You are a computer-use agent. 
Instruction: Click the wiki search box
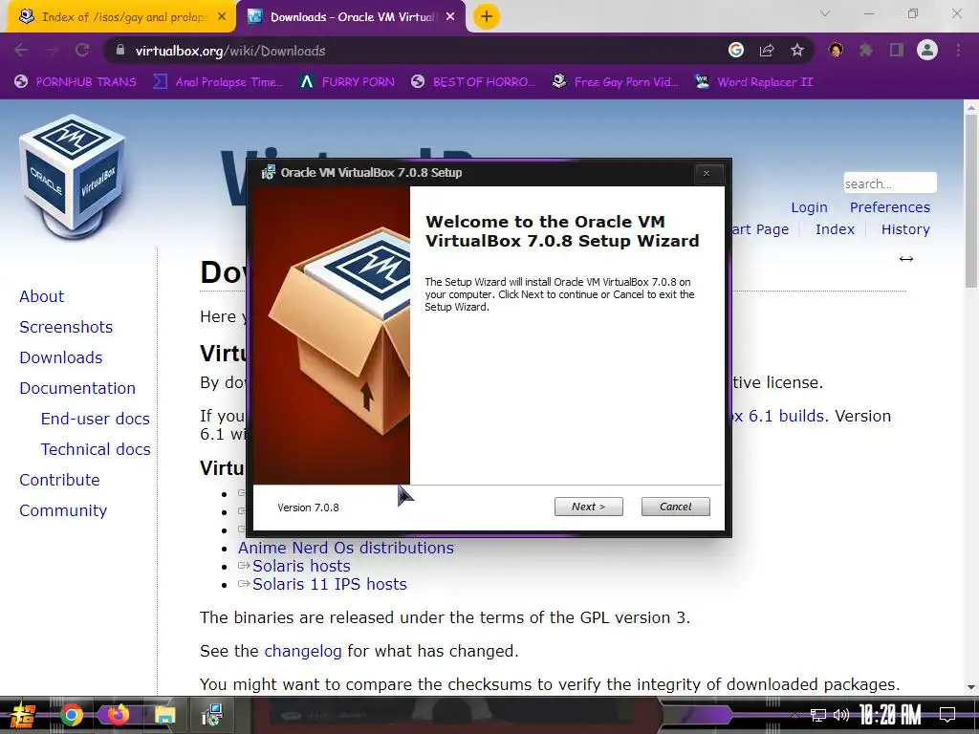coord(890,183)
